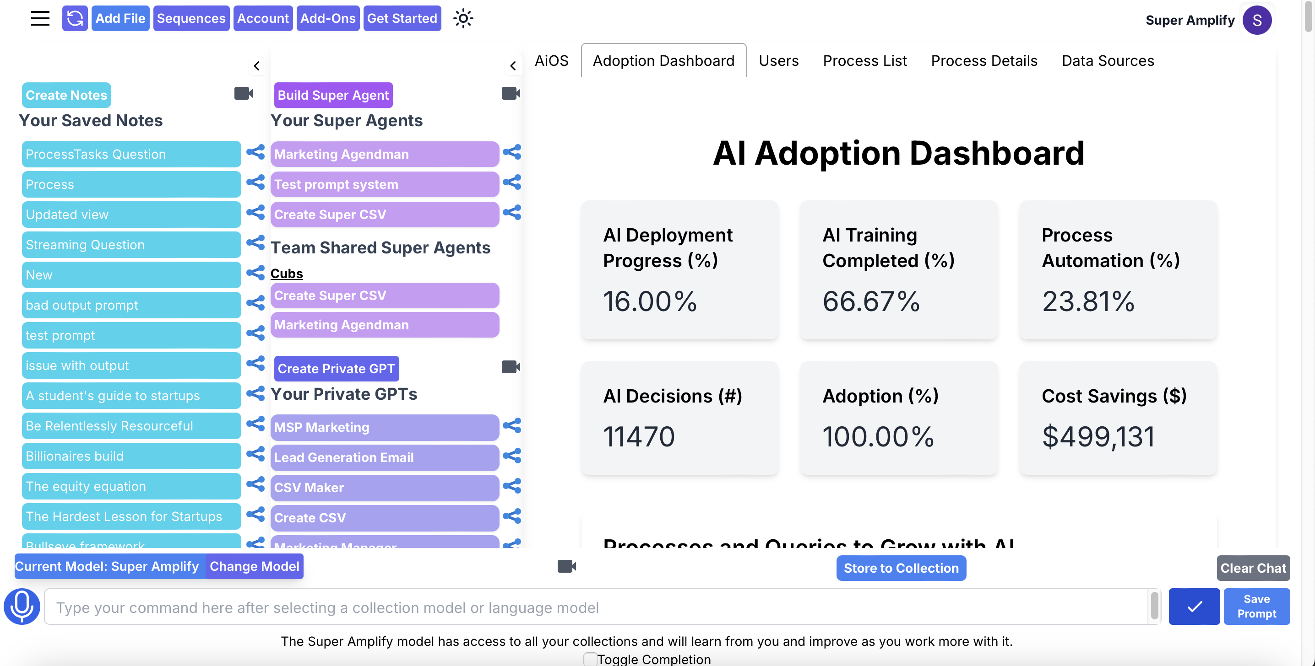Collapse the Saved Notes panel chevron
The height and width of the screenshot is (666, 1315).
coord(257,66)
